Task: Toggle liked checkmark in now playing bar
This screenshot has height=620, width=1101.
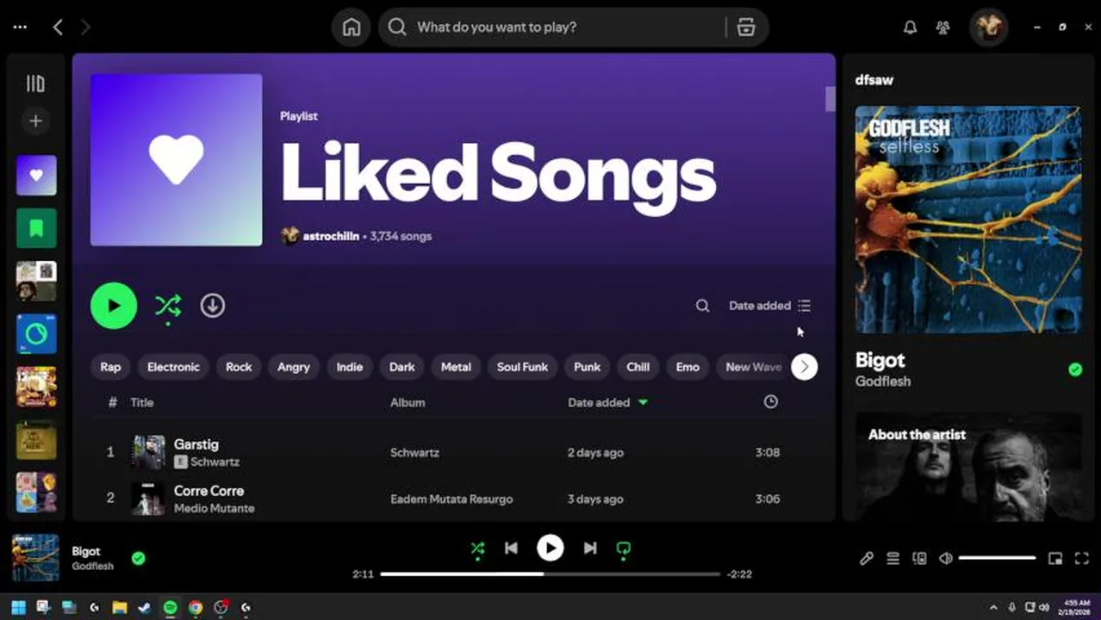Action: click(138, 558)
